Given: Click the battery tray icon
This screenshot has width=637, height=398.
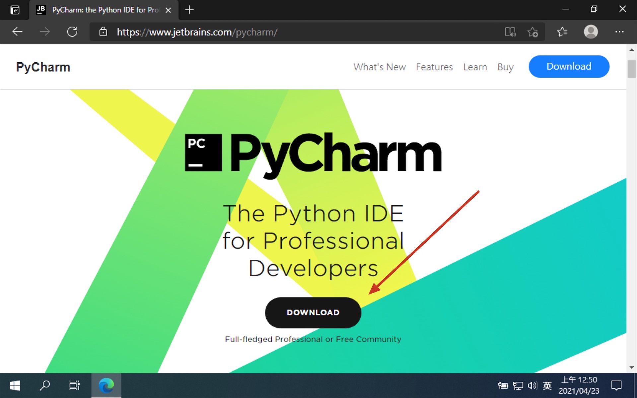Looking at the screenshot, I should [x=503, y=385].
